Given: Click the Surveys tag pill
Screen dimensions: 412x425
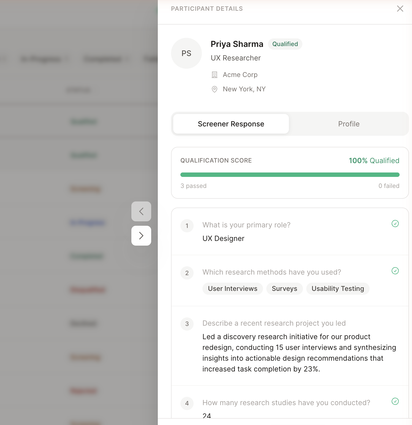Looking at the screenshot, I should pos(284,288).
